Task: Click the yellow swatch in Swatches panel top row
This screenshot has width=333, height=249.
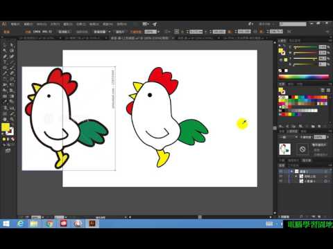Action: [296, 98]
